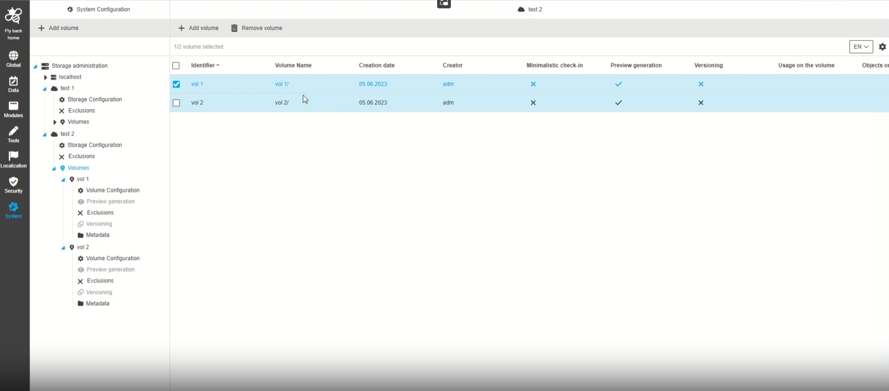Open the System section in sidebar
This screenshot has height=391, width=889.
pos(13,210)
